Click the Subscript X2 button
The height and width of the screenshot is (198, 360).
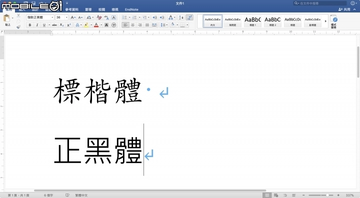point(61,25)
